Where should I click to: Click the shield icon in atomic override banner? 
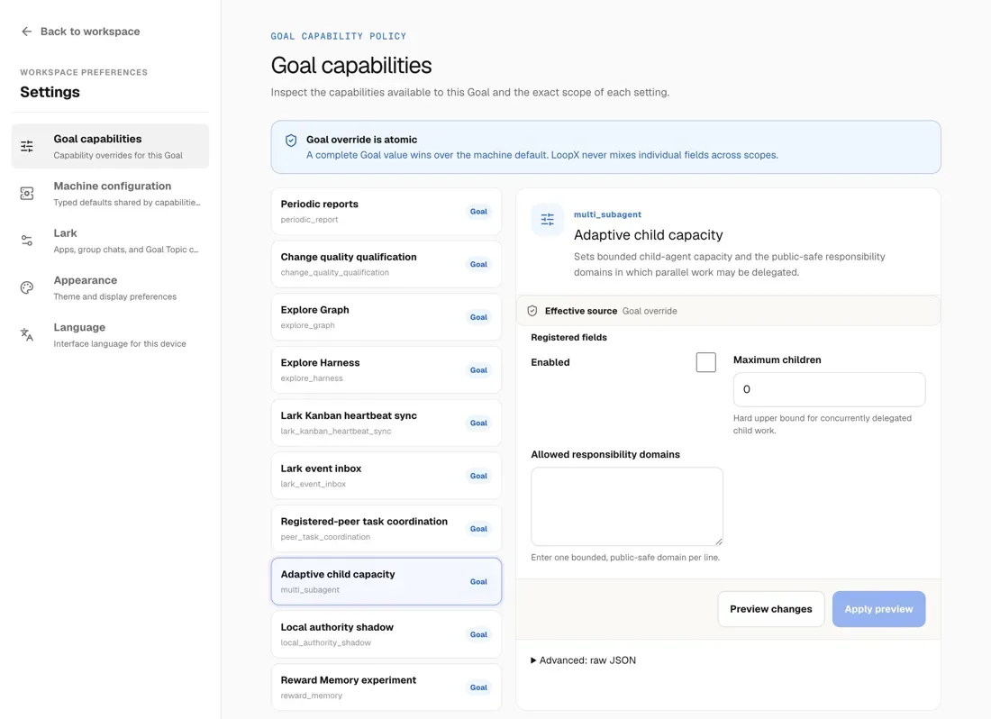tap(291, 141)
